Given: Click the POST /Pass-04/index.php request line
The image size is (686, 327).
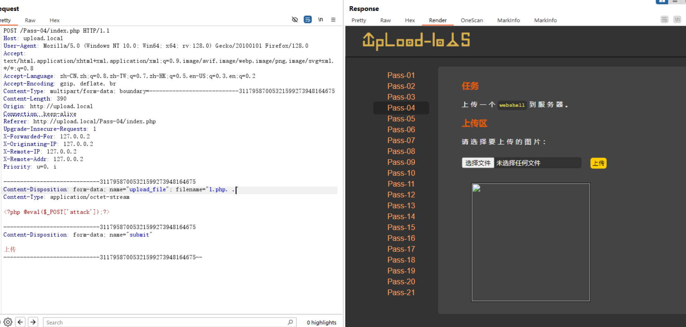Looking at the screenshot, I should (56, 31).
